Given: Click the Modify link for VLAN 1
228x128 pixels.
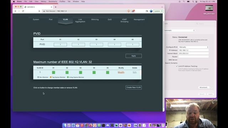Looking at the screenshot, I should (121, 72).
